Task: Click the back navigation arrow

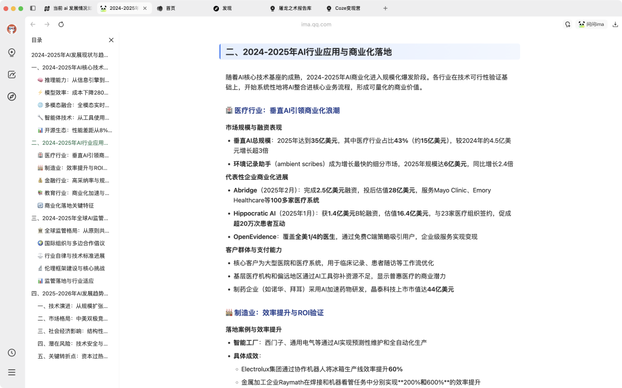Action: (x=33, y=24)
